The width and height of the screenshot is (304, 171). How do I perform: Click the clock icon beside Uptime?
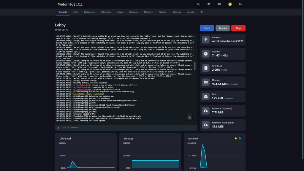tap(206, 54)
